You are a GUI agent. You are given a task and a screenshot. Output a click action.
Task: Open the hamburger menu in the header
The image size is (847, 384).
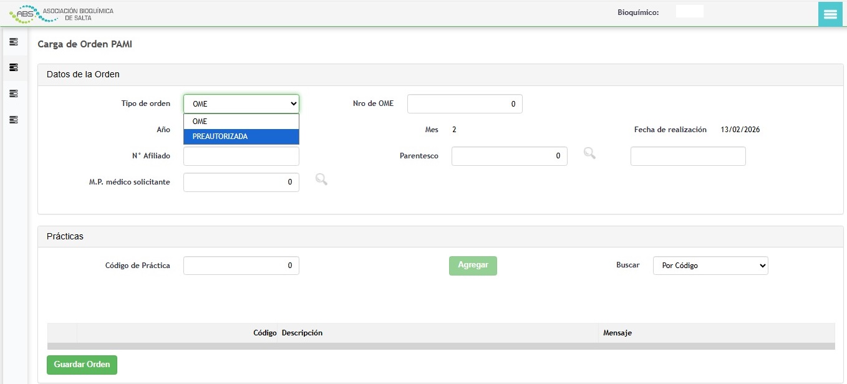(x=830, y=14)
